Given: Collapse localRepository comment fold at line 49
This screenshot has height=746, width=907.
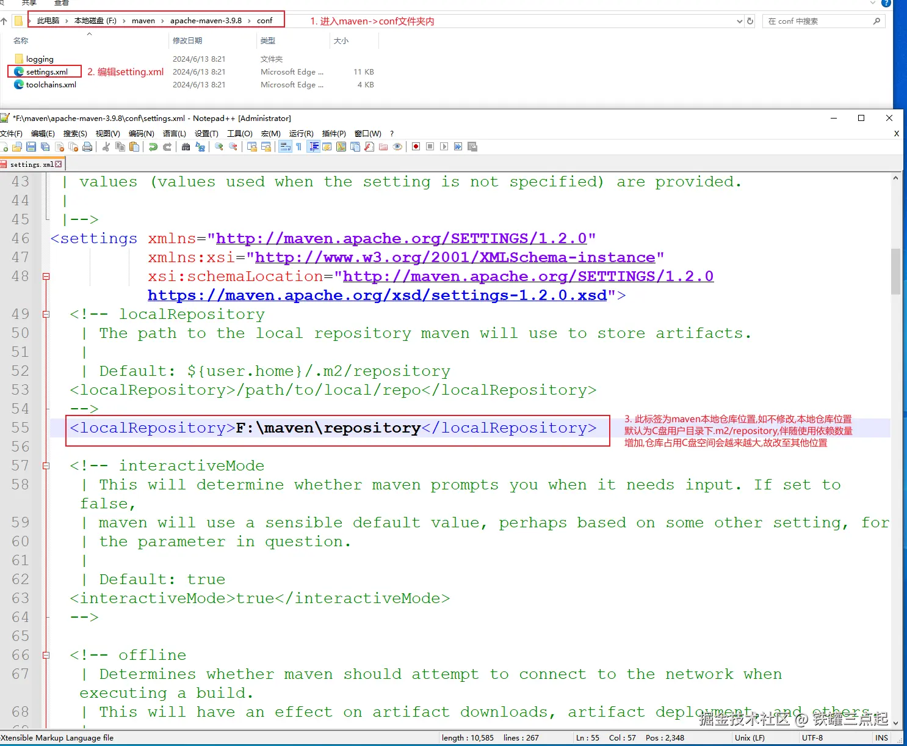Looking at the screenshot, I should 46,314.
